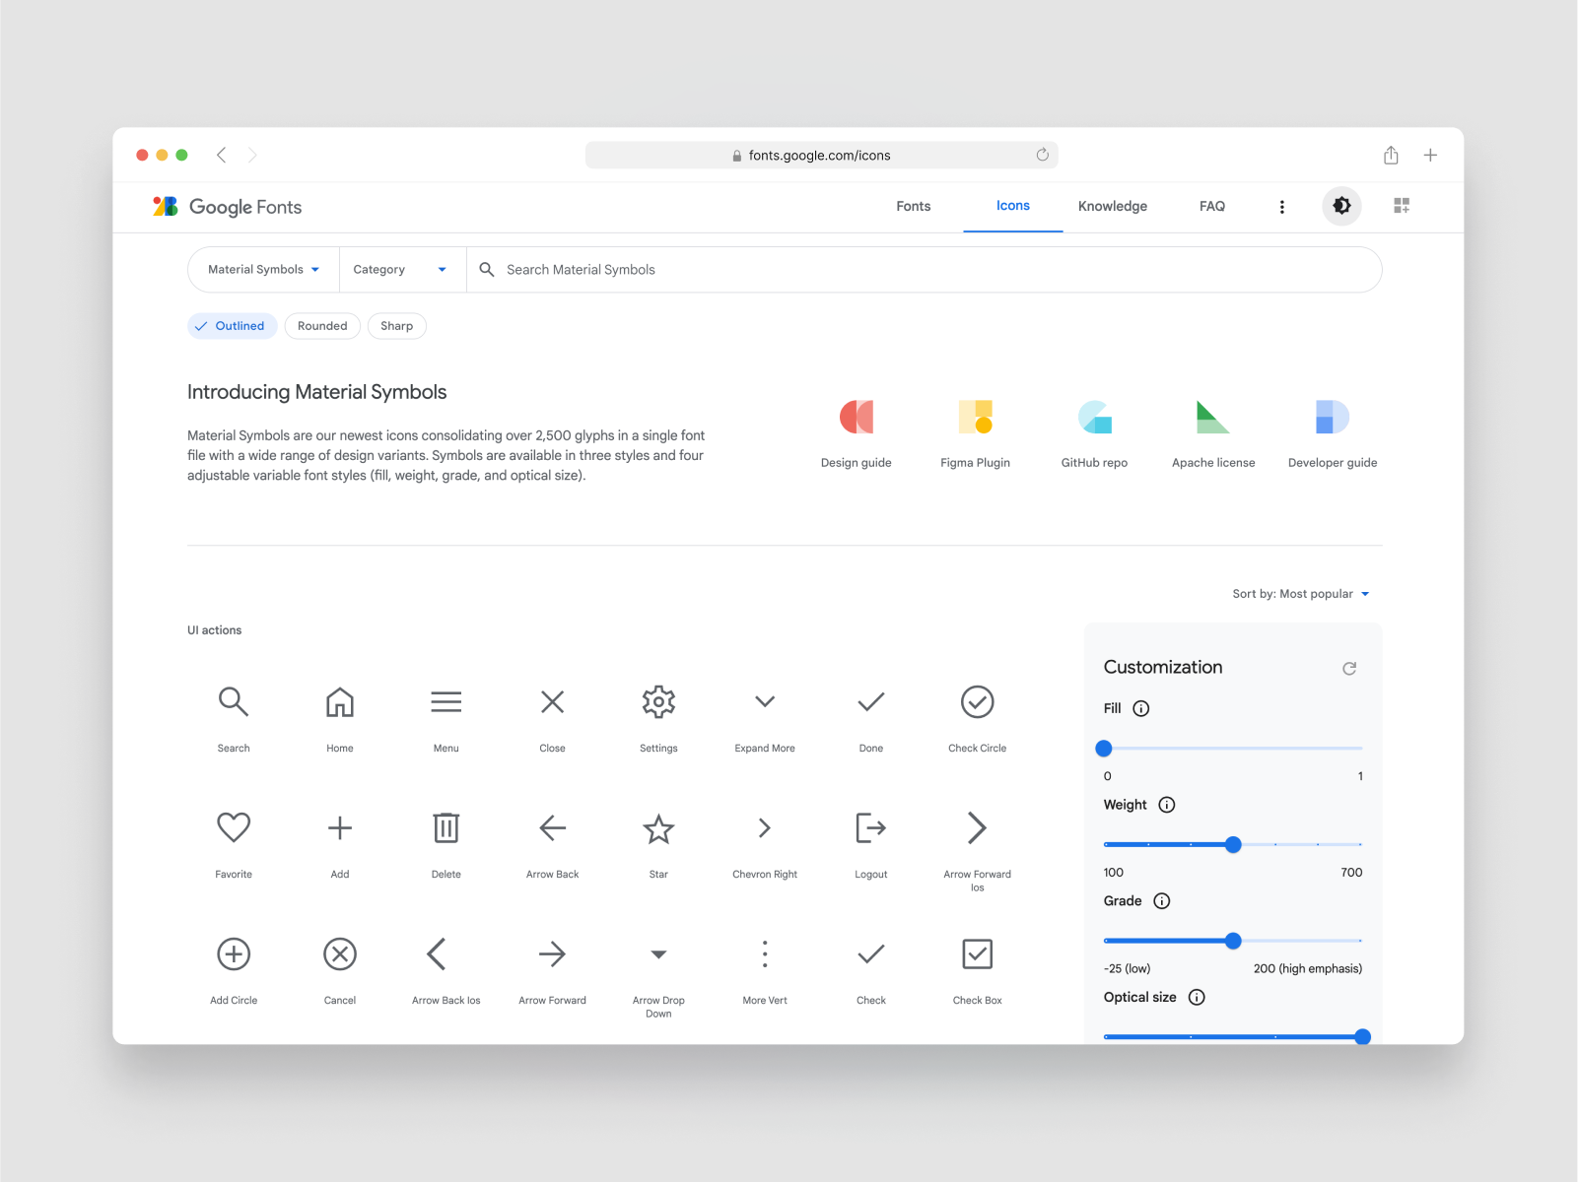This screenshot has width=1578, height=1182.
Task: Reload the page from the address bar
Action: (1042, 155)
